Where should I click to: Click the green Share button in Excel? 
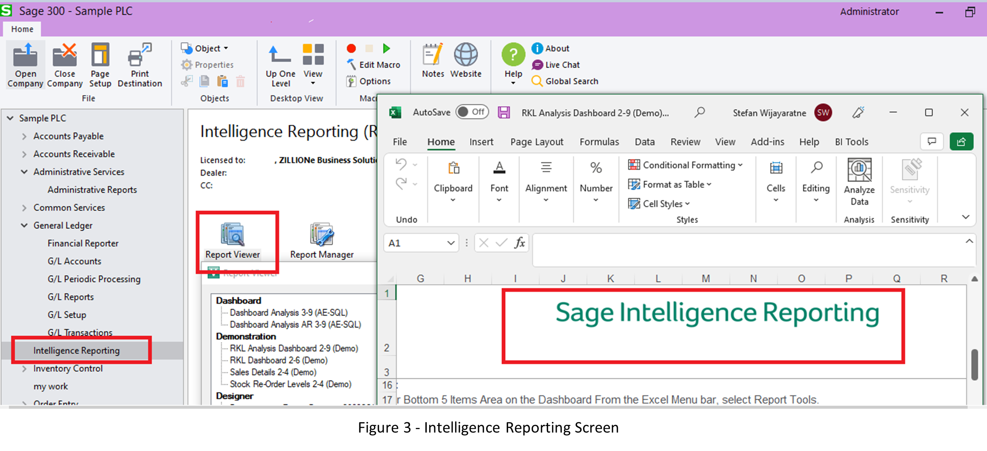(961, 142)
